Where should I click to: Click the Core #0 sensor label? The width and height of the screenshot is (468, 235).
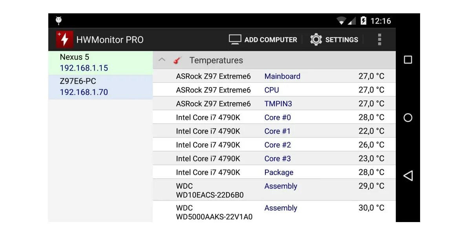click(x=278, y=117)
